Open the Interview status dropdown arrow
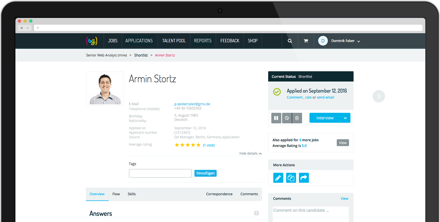This screenshot has height=222, width=440. click(x=345, y=118)
